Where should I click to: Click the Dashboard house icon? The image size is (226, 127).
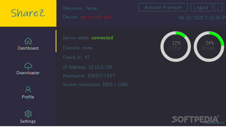[x=28, y=41]
